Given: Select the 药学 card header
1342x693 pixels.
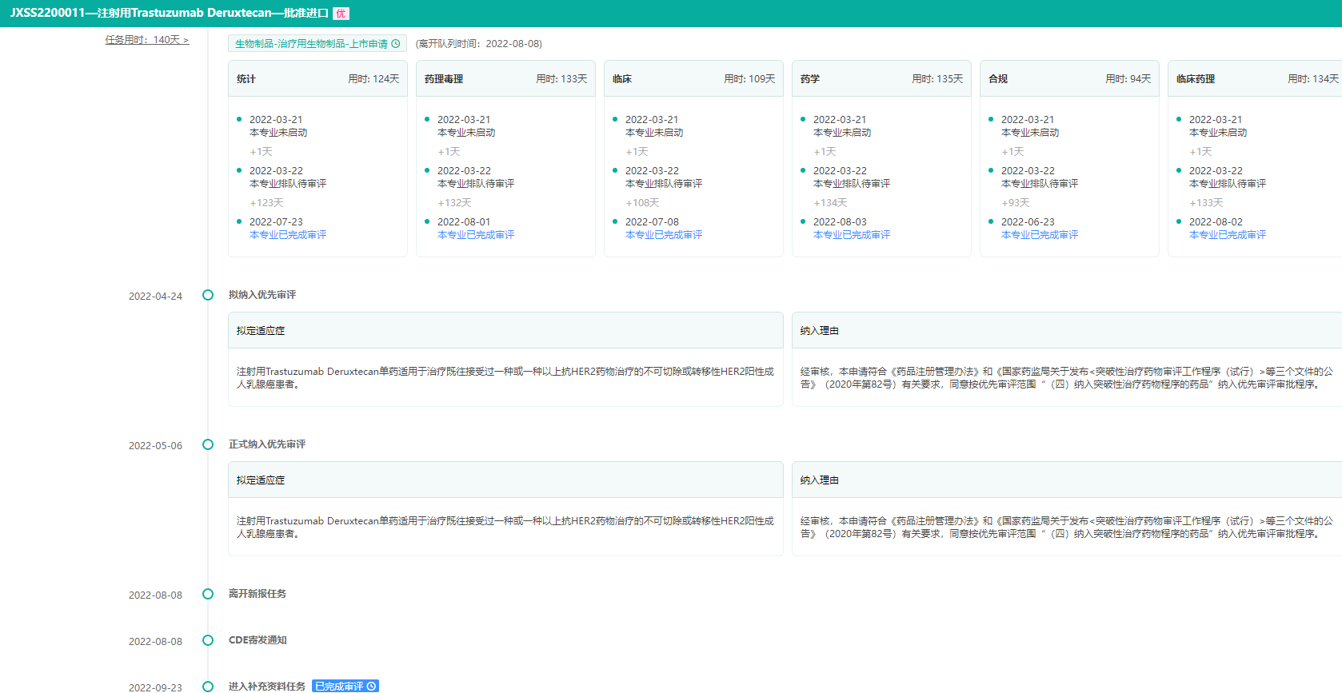Looking at the screenshot, I should [881, 79].
